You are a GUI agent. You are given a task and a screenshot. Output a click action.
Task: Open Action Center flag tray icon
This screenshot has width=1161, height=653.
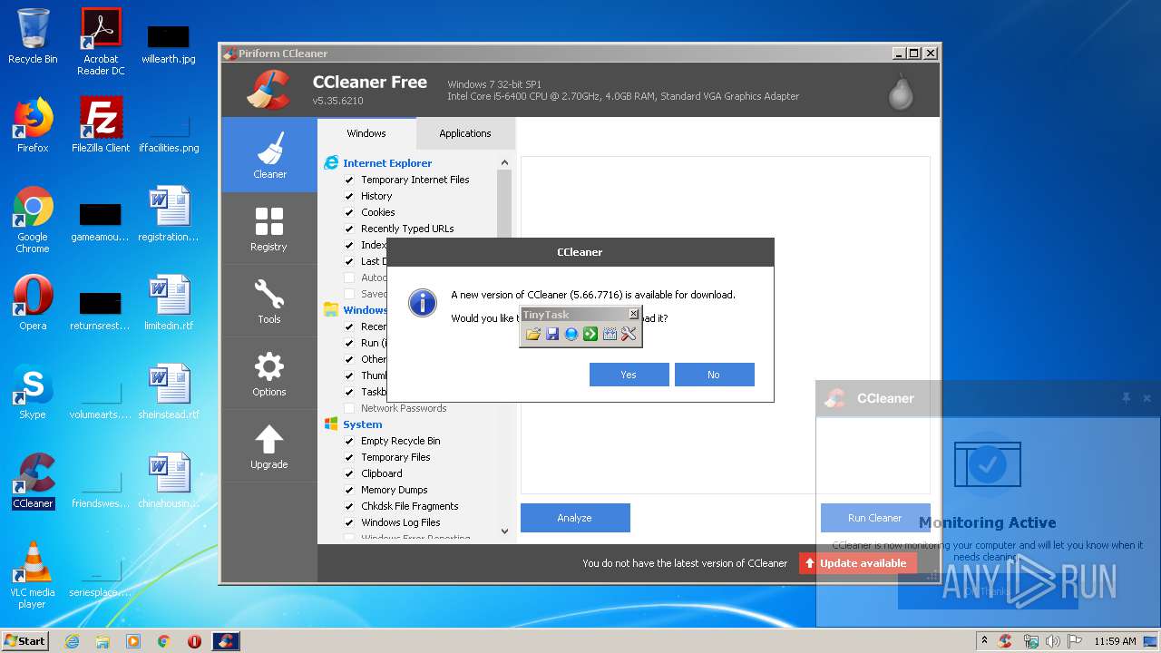click(1074, 641)
